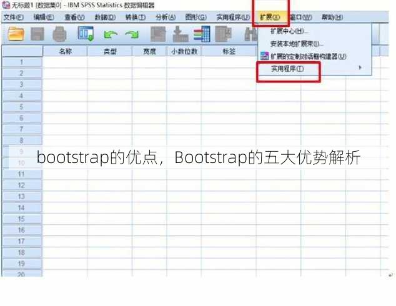
Task: Click the Go to variable toolbar icon
Action: point(181,34)
